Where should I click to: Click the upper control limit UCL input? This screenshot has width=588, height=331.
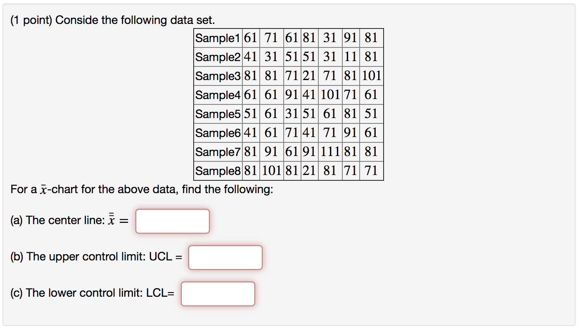coord(225,258)
